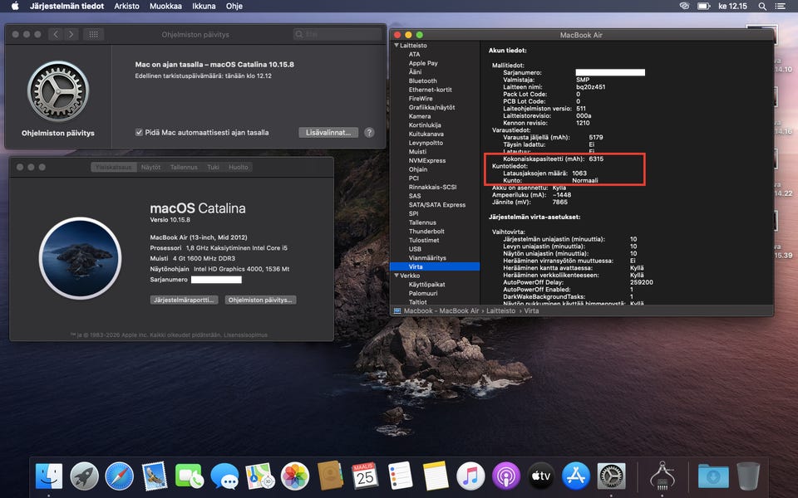Open Calendar icon showing 25
Image resolution: width=798 pixels, height=498 pixels.
click(365, 476)
